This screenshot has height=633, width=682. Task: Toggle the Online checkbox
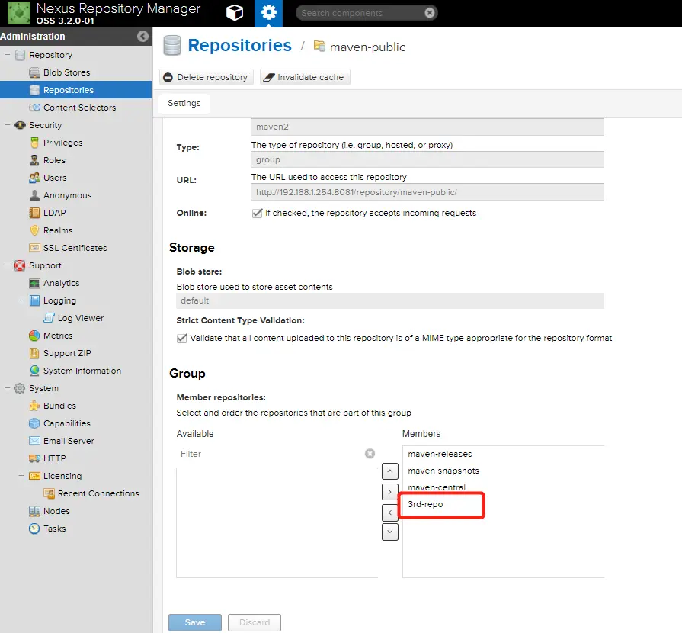(x=257, y=213)
